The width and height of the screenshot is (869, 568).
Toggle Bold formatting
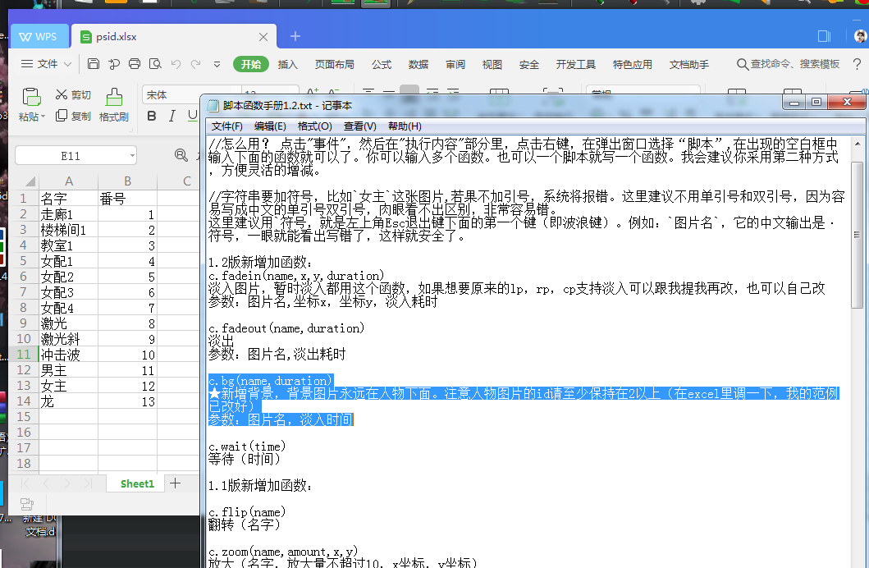[151, 115]
